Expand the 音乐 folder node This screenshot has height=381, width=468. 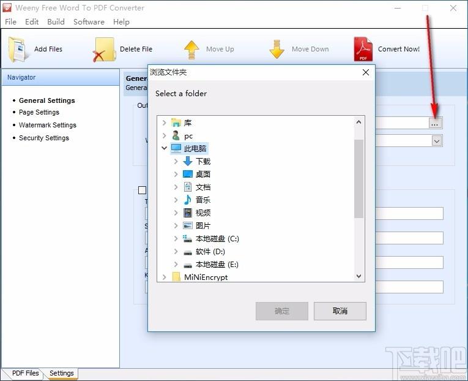[176, 200]
